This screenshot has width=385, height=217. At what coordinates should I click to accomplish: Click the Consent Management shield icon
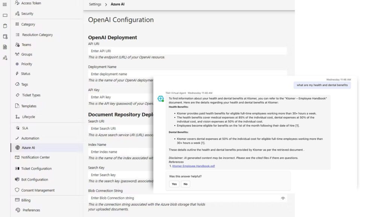(x=17, y=190)
